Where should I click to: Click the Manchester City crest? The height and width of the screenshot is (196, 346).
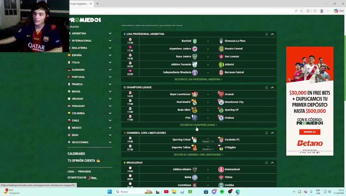(221, 102)
